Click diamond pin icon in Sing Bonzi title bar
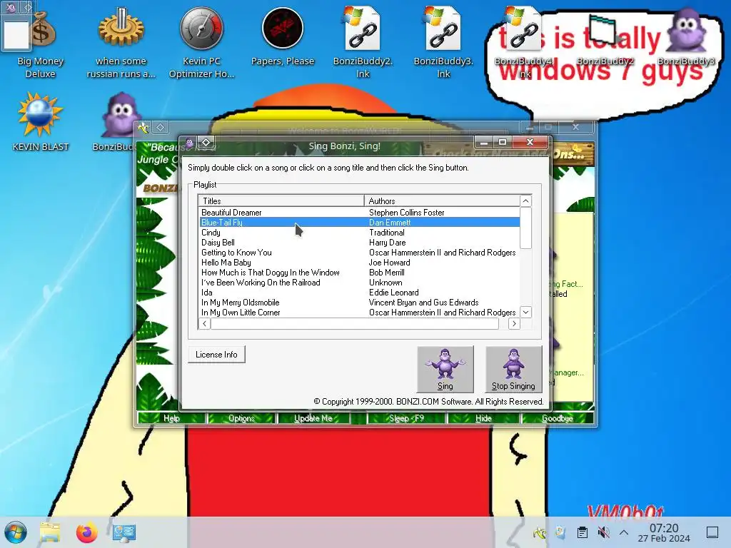 206,142
